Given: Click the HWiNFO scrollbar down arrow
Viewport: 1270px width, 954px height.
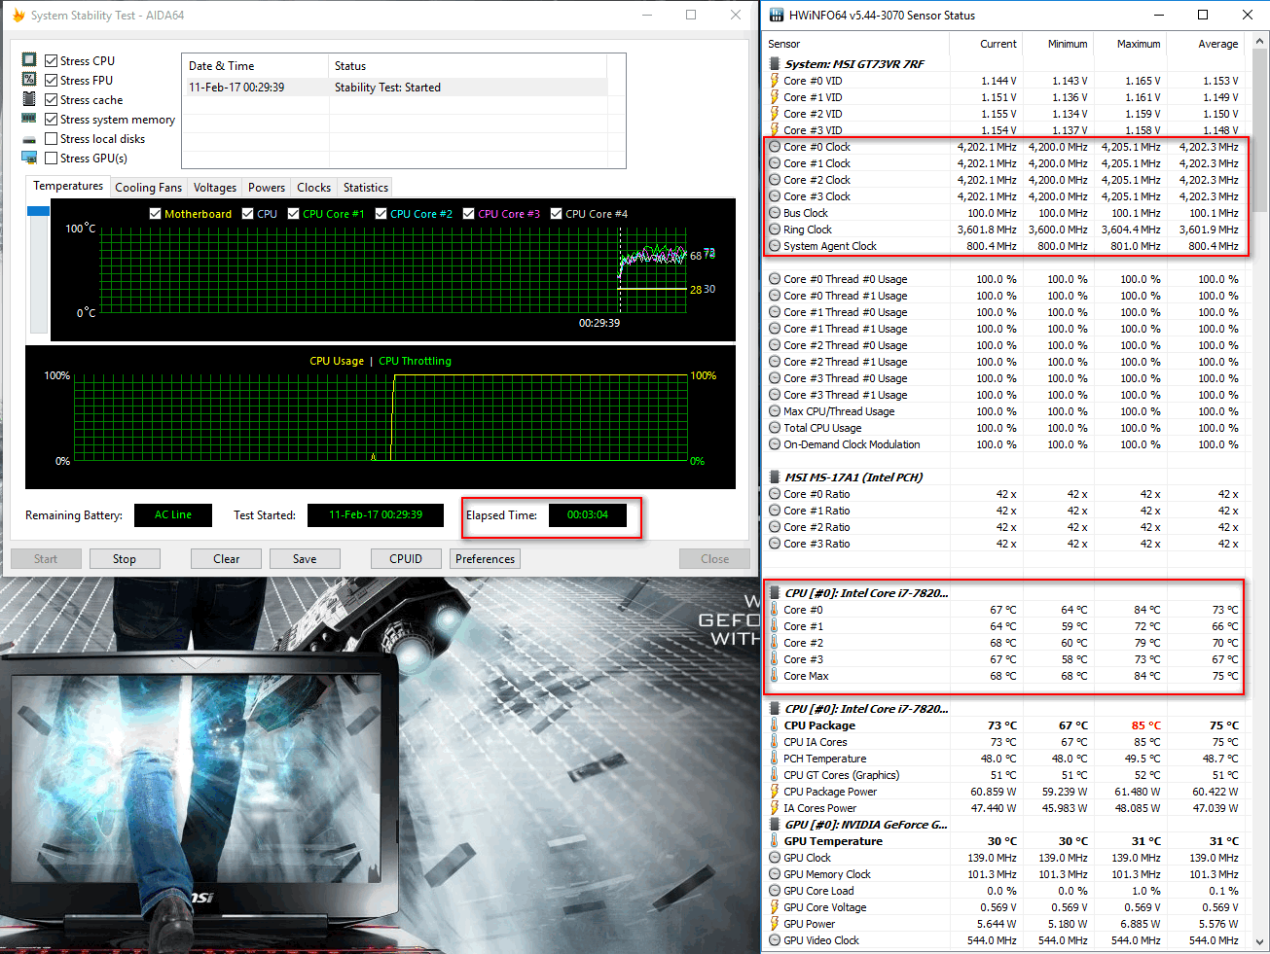Looking at the screenshot, I should (1261, 942).
